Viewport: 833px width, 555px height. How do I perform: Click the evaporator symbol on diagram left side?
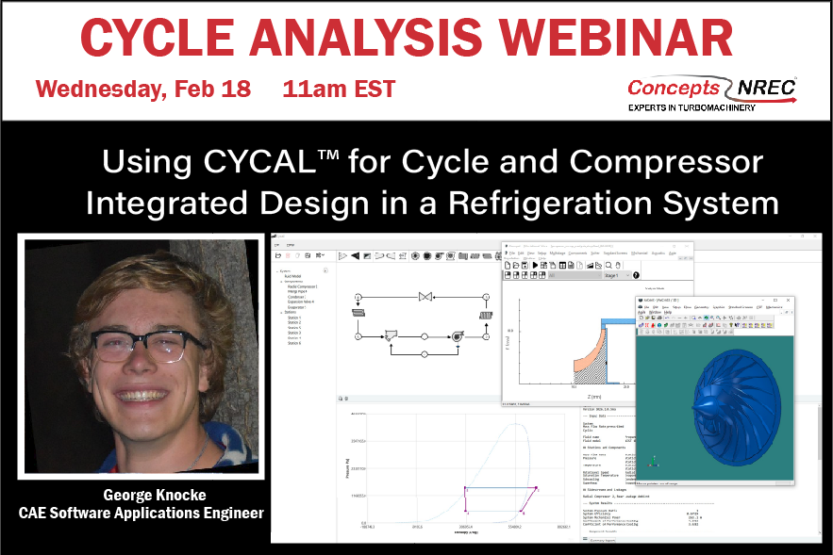coord(358,313)
